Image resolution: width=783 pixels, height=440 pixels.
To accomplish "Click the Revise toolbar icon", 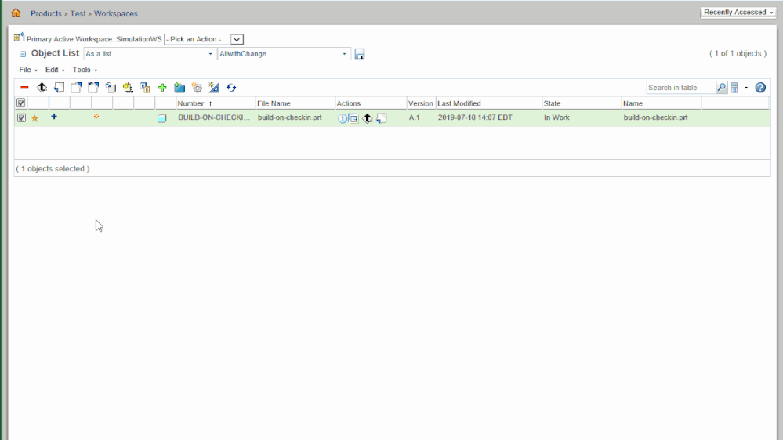I will point(111,88).
